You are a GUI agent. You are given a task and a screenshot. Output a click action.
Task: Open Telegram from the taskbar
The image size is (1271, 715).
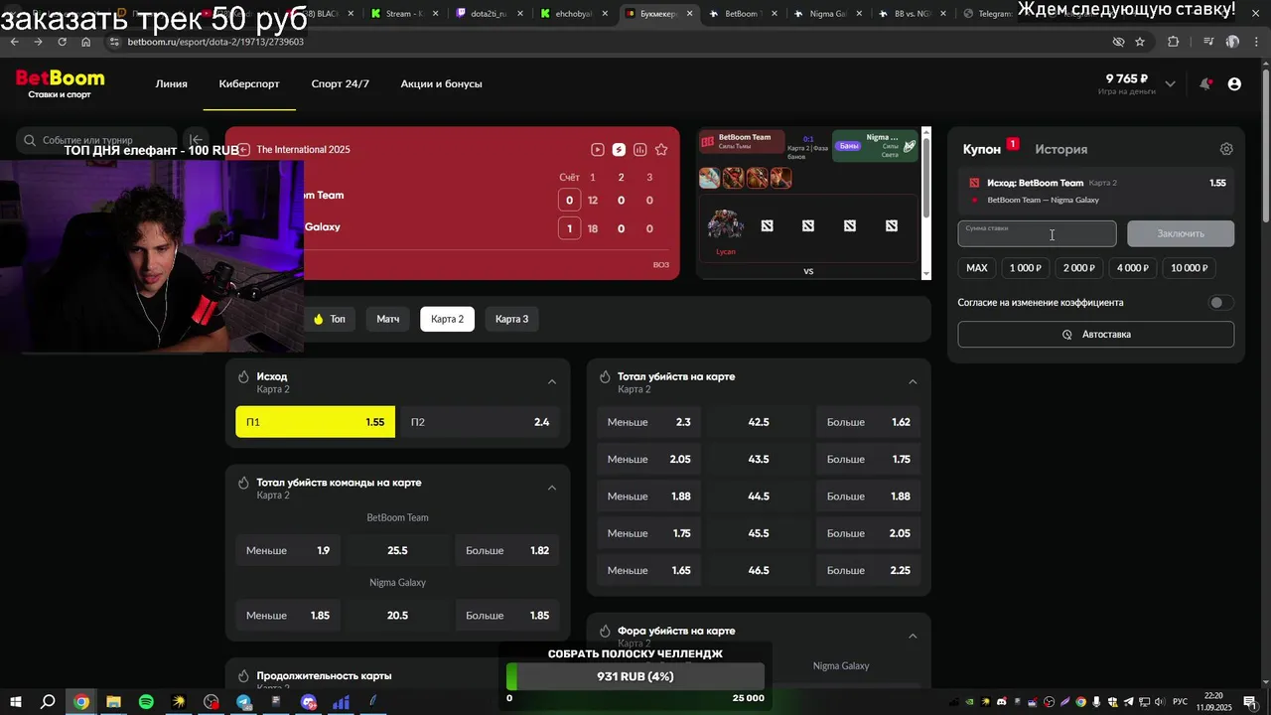243,702
